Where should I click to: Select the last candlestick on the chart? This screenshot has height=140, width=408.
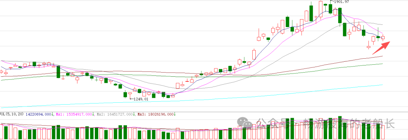coord(383,38)
